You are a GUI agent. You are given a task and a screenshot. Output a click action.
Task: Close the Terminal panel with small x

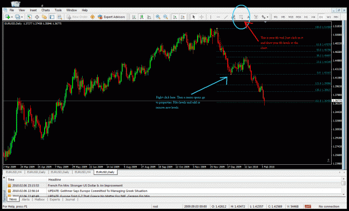pyautogui.click(x=4, y=178)
